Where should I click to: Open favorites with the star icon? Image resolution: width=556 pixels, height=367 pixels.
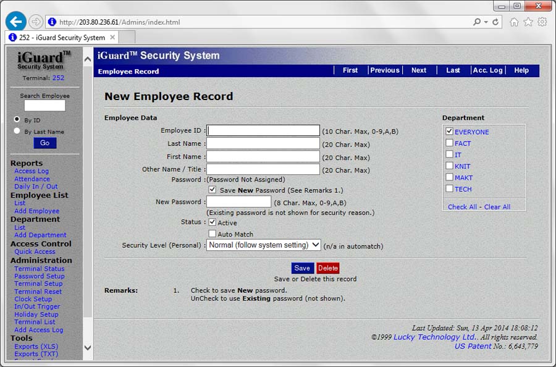point(528,22)
